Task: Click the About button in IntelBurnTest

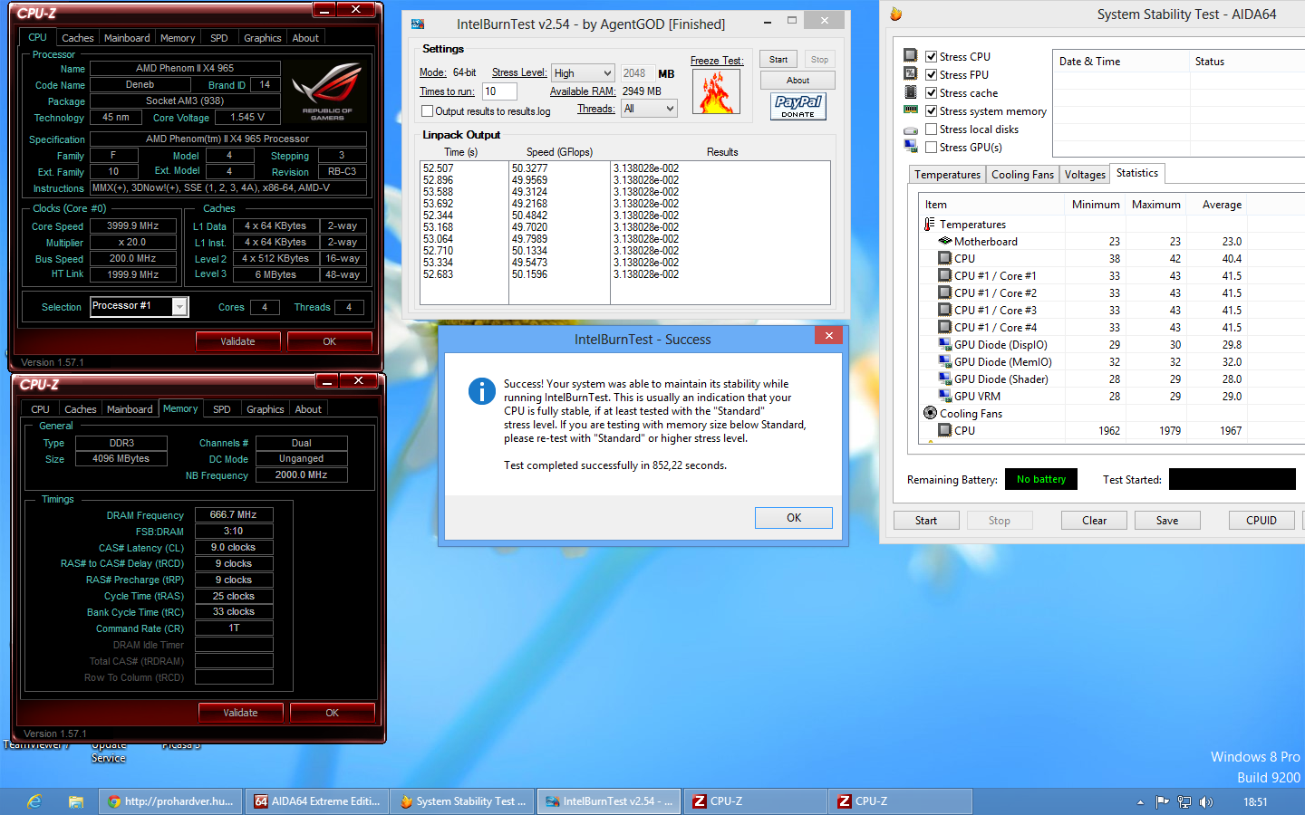Action: [797, 81]
